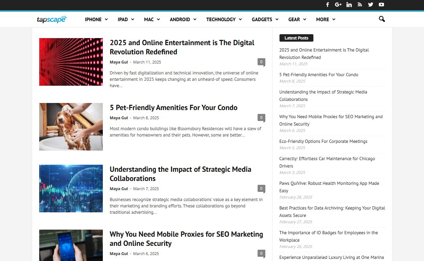Open sidebar link 'Eco-Friendly Options For Corporate Meetings'

[x=323, y=141]
